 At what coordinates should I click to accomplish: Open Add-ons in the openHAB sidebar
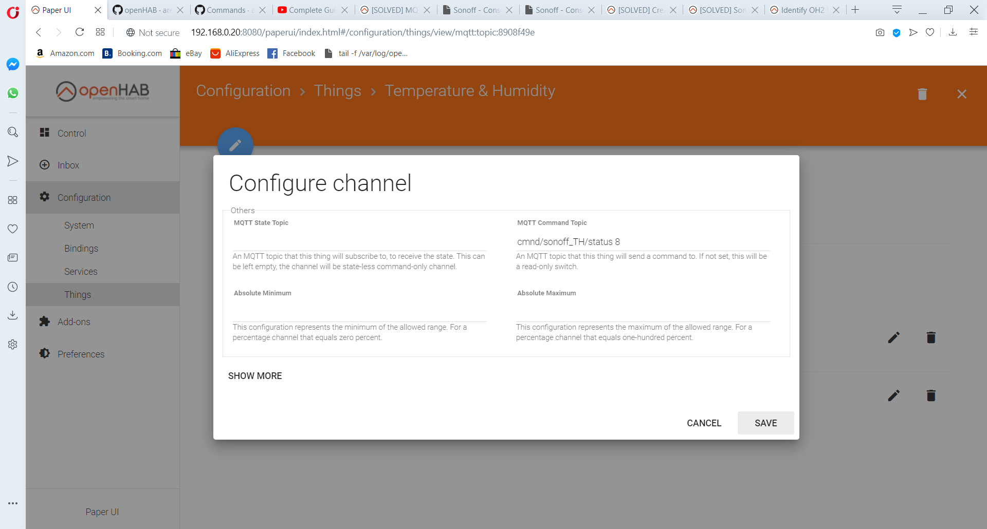(x=103, y=322)
